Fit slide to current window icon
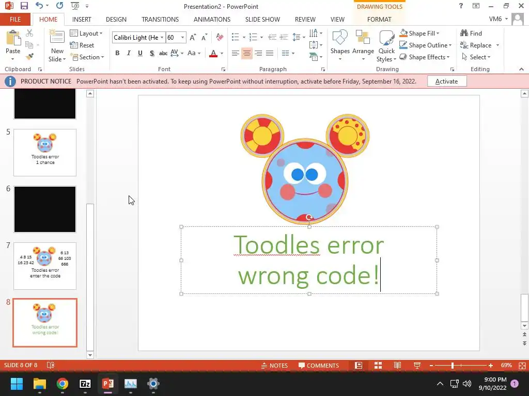Image resolution: width=529 pixels, height=396 pixels. point(522,366)
